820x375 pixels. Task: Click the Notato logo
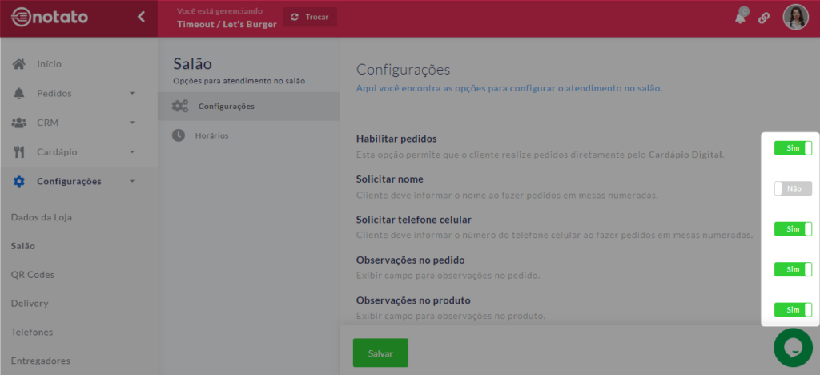point(50,18)
